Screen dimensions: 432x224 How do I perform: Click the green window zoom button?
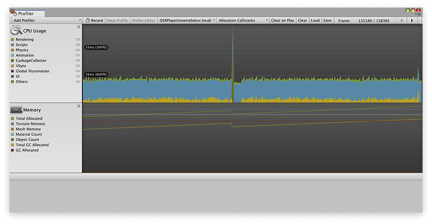coord(407,10)
